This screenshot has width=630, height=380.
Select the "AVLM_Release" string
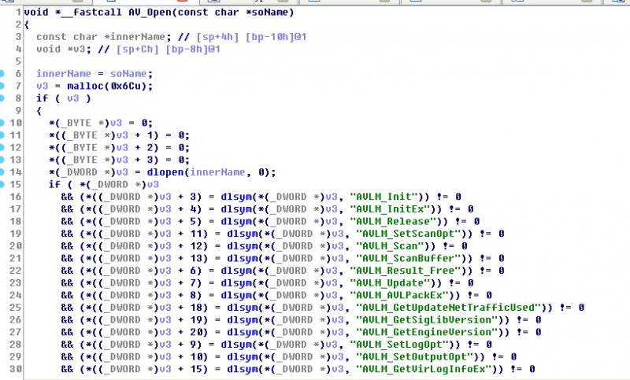pos(393,222)
